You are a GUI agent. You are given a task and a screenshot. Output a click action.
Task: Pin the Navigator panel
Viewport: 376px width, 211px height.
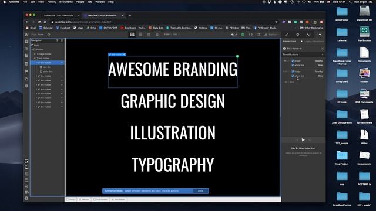(x=62, y=40)
